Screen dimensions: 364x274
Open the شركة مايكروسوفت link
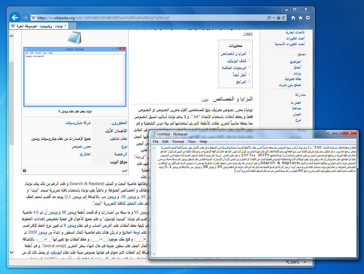78,123
